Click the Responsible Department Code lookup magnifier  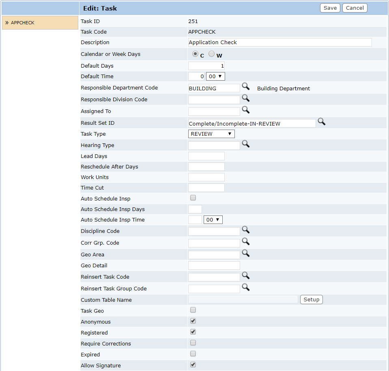(245, 86)
